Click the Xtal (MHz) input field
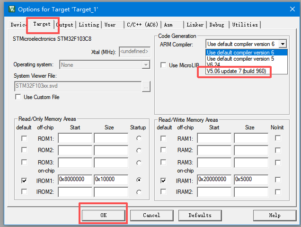The width and height of the screenshot is (301, 227). (x=134, y=52)
